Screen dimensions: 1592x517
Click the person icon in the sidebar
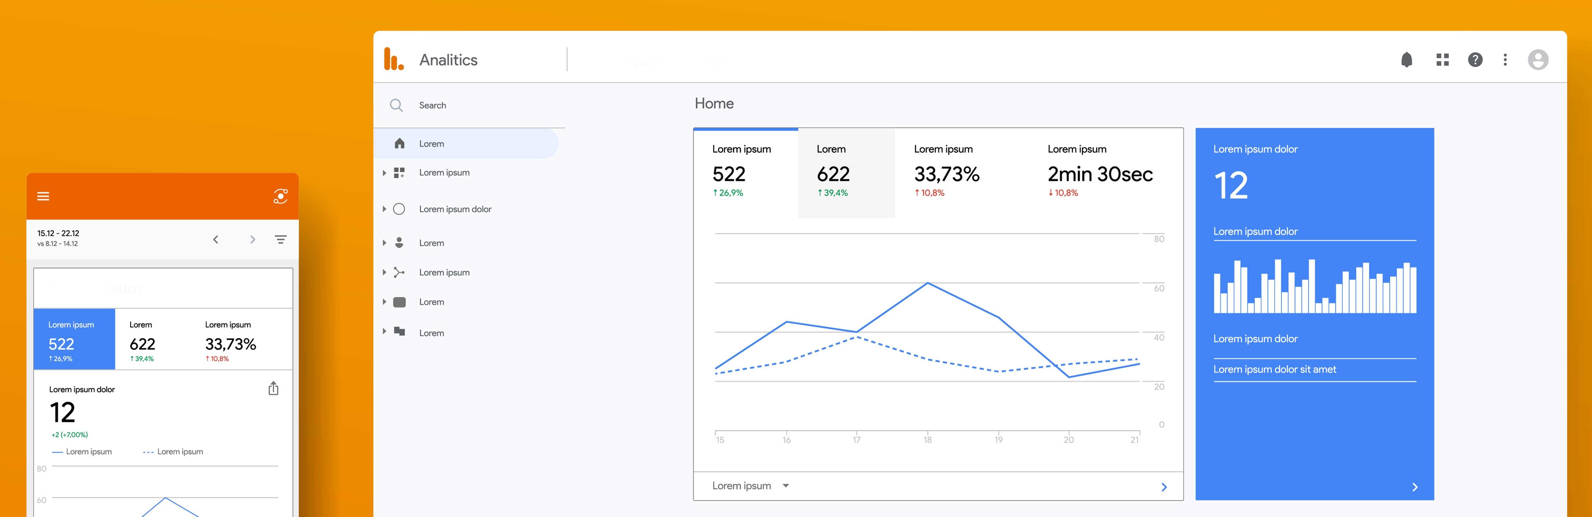tap(399, 243)
